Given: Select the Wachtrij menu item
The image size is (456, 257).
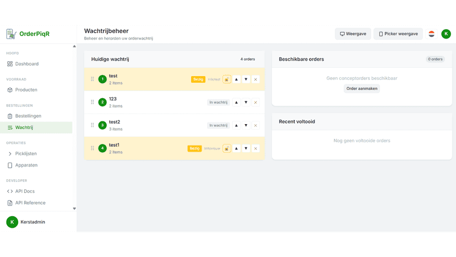Looking at the screenshot, I should click(x=36, y=127).
